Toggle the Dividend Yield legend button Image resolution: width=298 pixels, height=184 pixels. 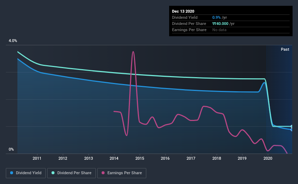point(26,173)
